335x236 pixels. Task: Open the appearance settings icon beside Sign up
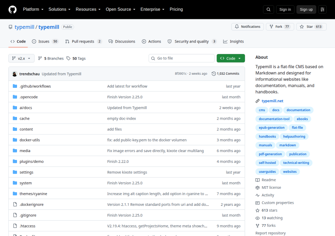[322, 10]
